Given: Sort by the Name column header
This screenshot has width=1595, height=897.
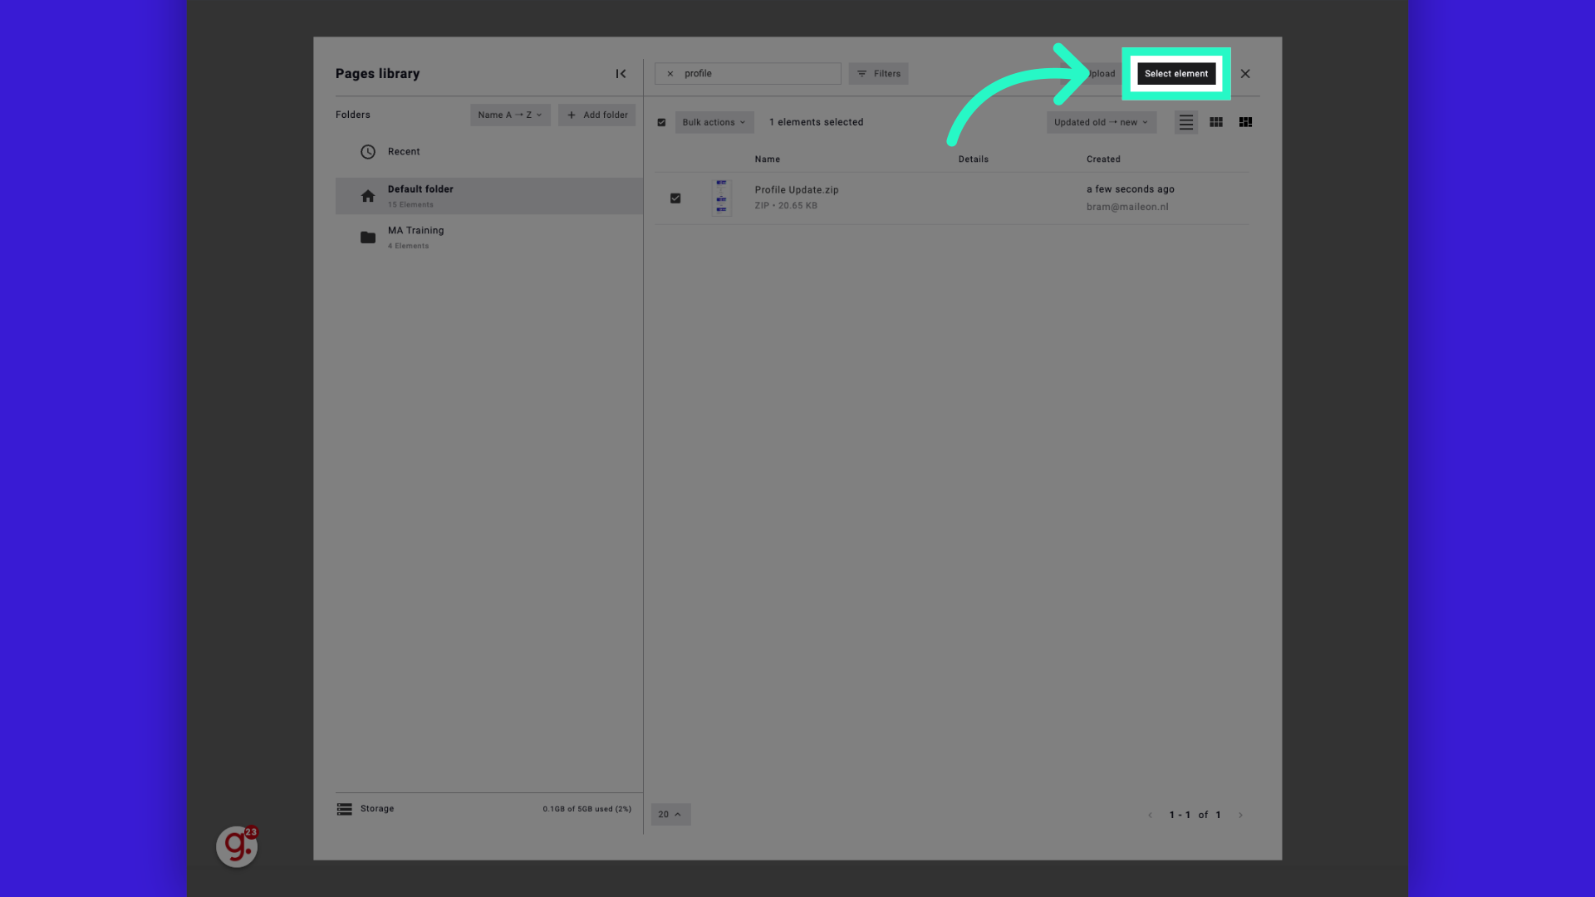Looking at the screenshot, I should coord(767,159).
